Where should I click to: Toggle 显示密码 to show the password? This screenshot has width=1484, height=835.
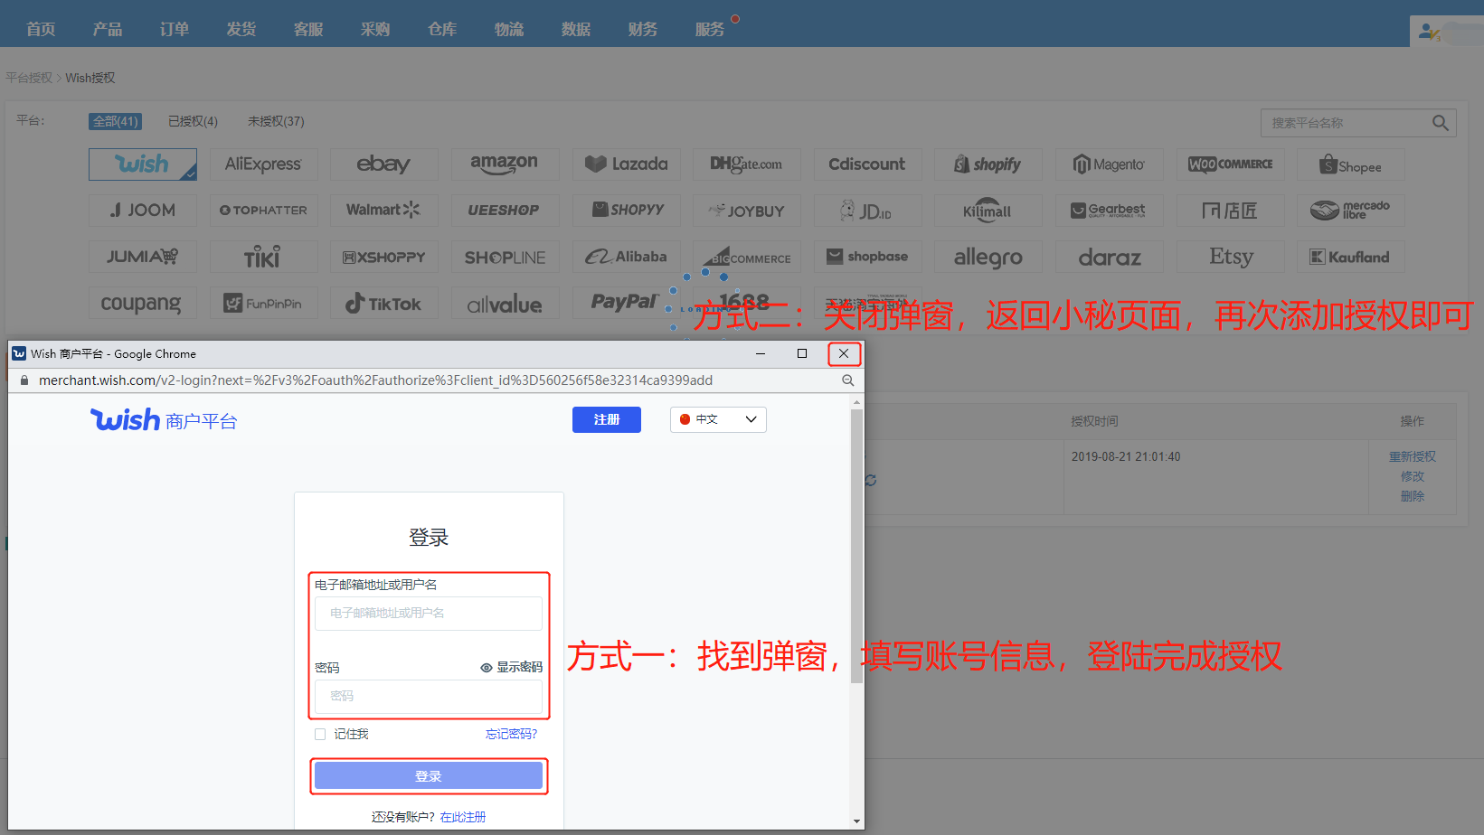pyautogui.click(x=511, y=667)
